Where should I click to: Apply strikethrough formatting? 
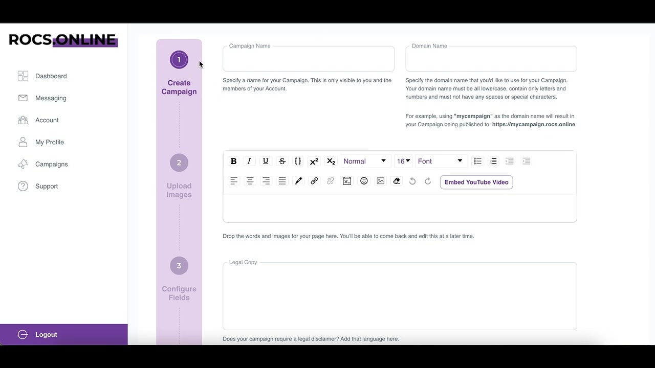click(x=282, y=161)
